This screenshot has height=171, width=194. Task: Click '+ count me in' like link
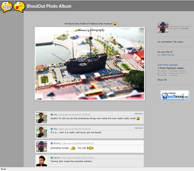(166, 55)
